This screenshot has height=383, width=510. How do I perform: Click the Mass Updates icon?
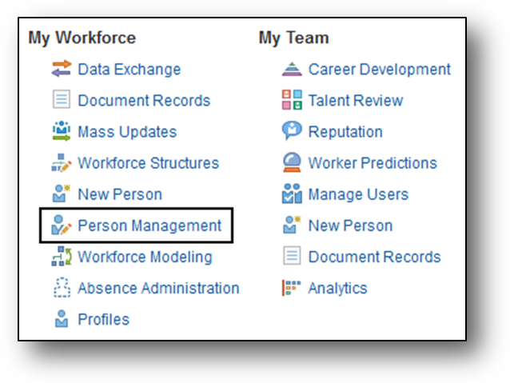click(62, 132)
